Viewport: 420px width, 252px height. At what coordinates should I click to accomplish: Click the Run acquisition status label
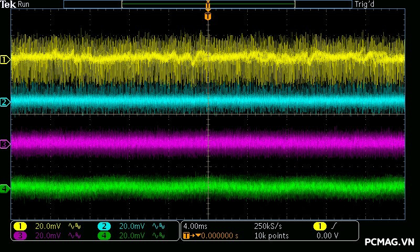coord(24,5)
